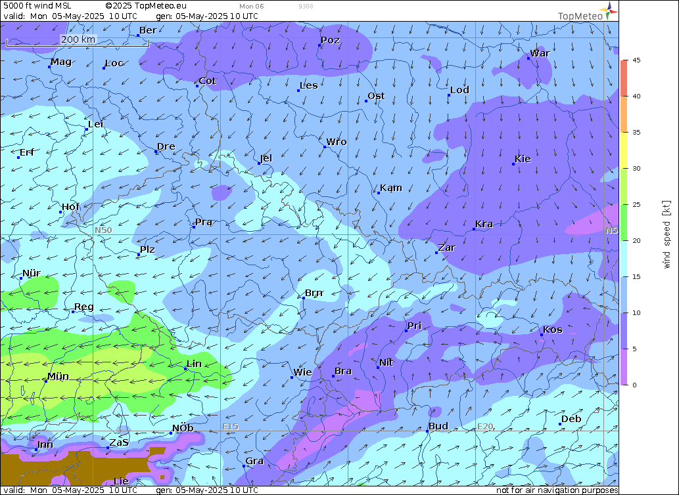Select the Lin city label

(194, 364)
